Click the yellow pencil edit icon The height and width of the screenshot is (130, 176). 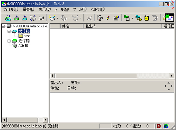(108, 18)
